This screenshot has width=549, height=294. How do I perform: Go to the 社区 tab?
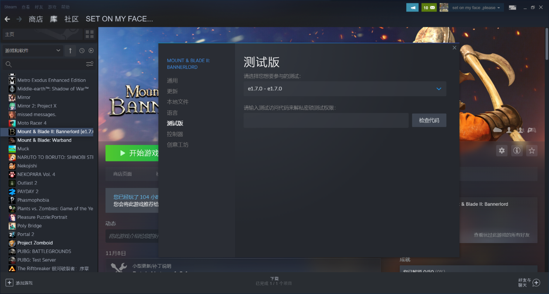72,19
